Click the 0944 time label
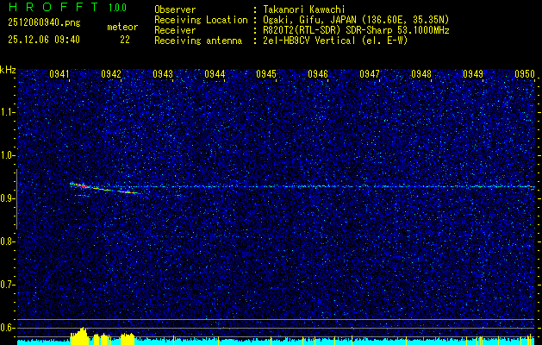The height and width of the screenshot is (345, 542). click(215, 75)
